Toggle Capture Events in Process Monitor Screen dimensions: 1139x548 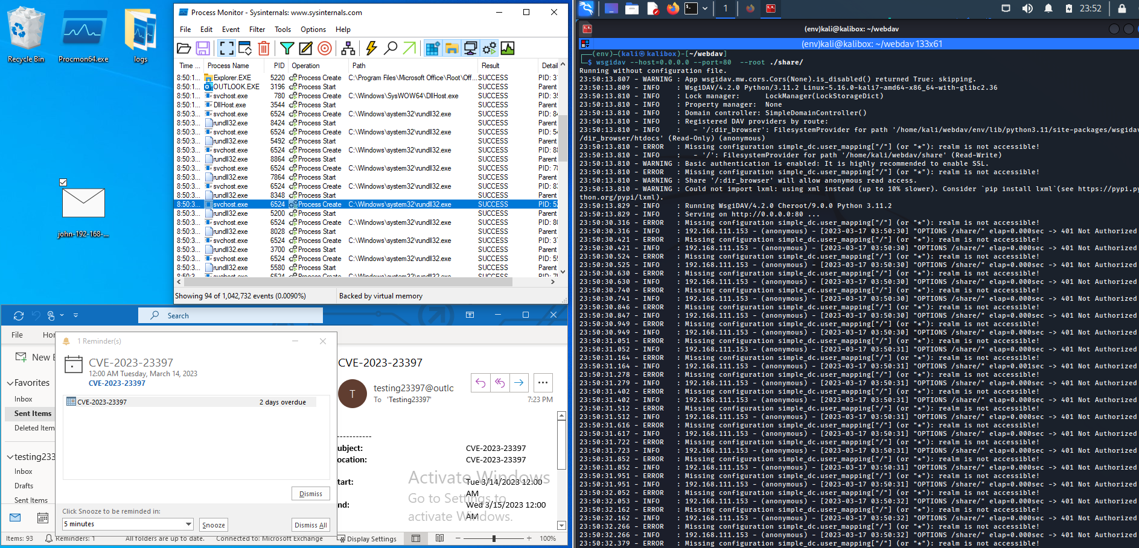tap(226, 48)
